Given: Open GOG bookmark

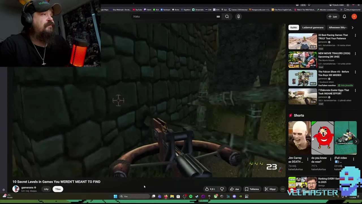Looking at the screenshot, I should (x=216, y=10).
